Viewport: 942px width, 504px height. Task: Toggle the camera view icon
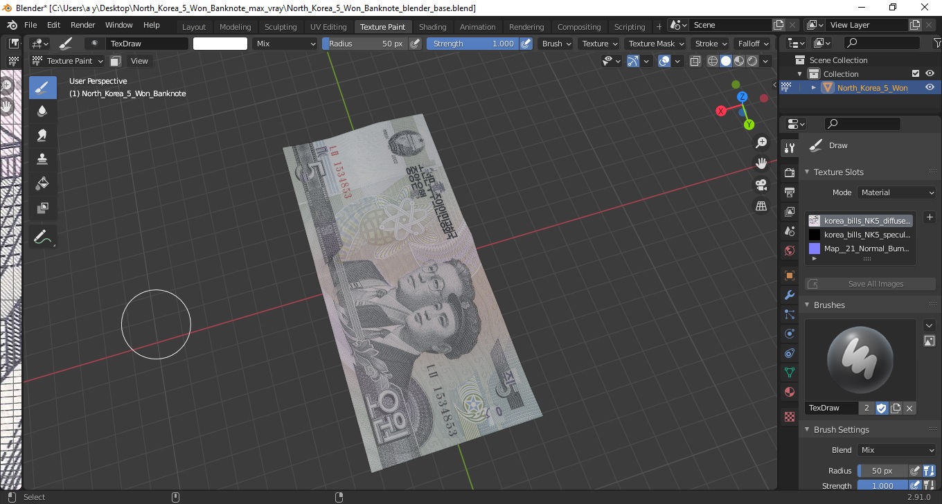761,185
